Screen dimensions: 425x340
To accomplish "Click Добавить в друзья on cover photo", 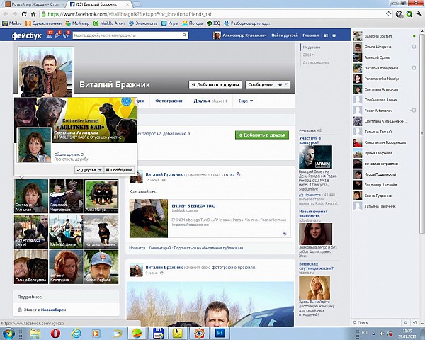I will (215, 84).
